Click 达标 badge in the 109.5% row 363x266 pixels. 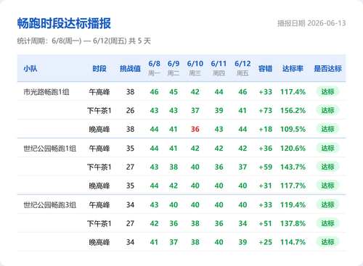327,129
